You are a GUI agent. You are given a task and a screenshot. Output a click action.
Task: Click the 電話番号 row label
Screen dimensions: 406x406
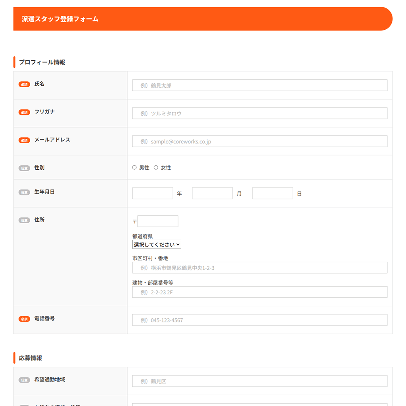(x=44, y=318)
